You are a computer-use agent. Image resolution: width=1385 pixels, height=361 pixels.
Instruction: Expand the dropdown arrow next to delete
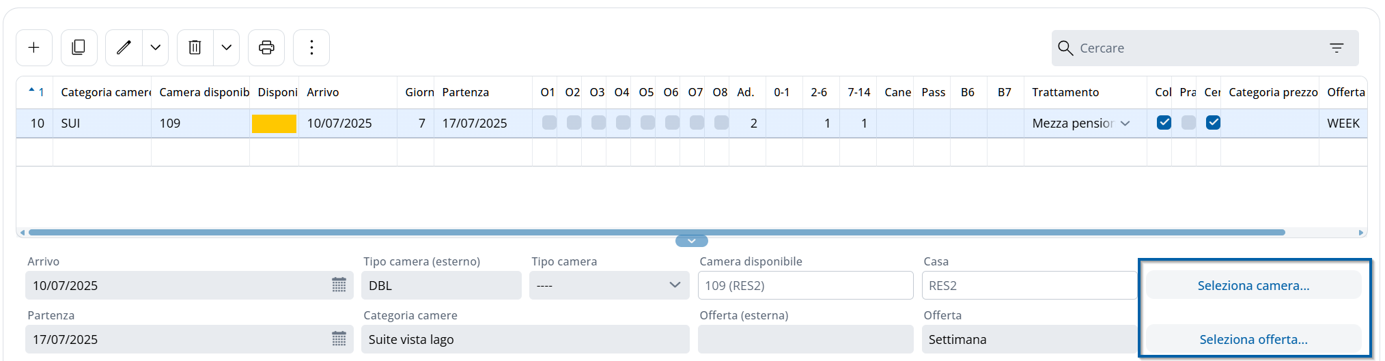coord(227,48)
